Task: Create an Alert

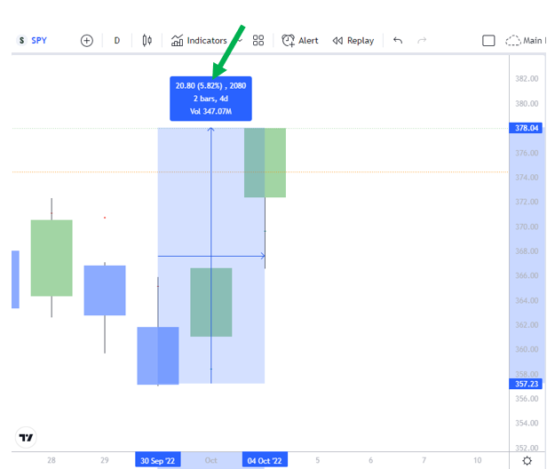Action: (x=300, y=41)
